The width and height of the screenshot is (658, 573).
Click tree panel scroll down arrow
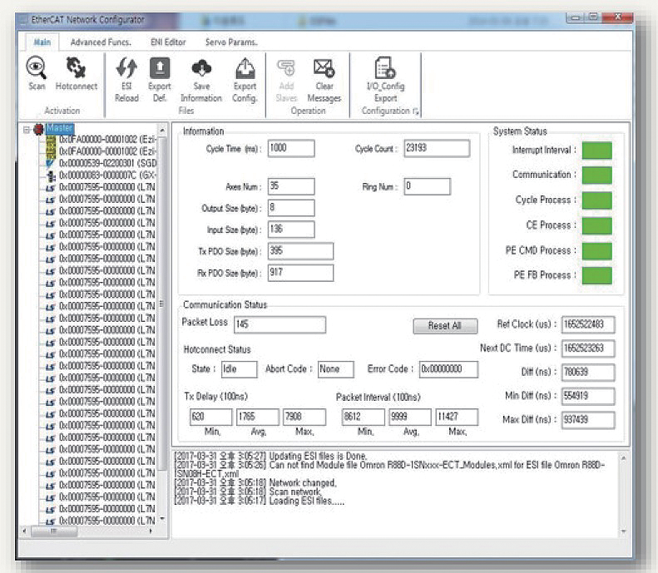coord(162,519)
